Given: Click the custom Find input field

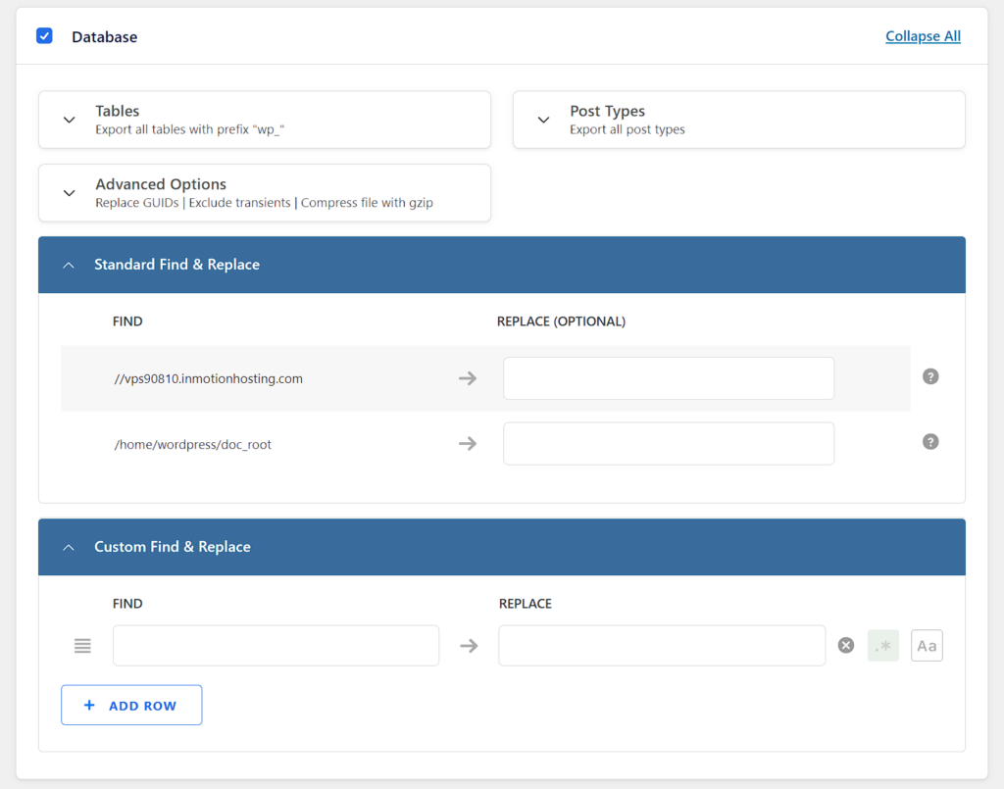Looking at the screenshot, I should pyautogui.click(x=276, y=646).
